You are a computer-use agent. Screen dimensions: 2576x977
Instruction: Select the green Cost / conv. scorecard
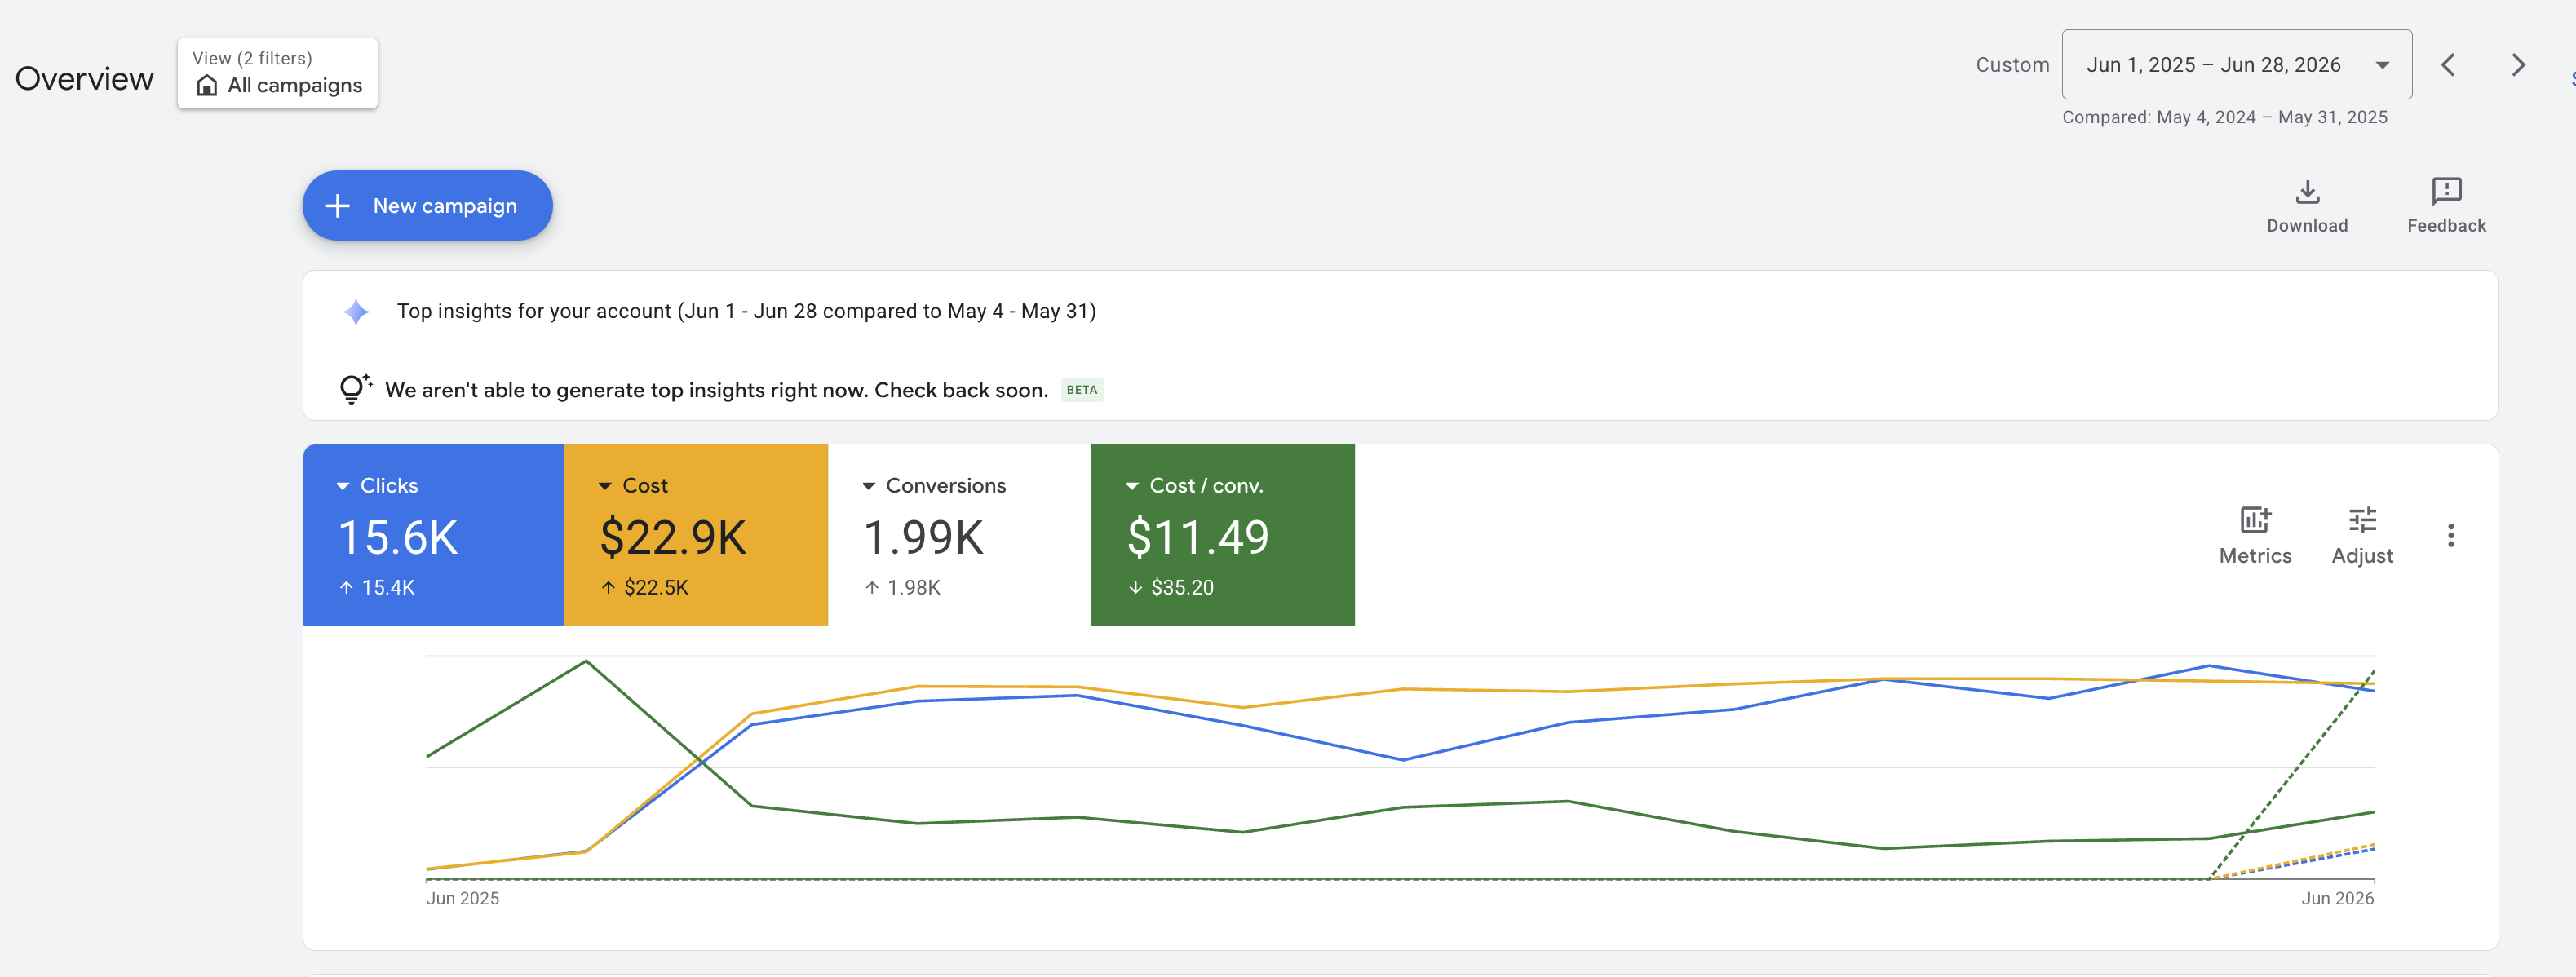click(1222, 535)
